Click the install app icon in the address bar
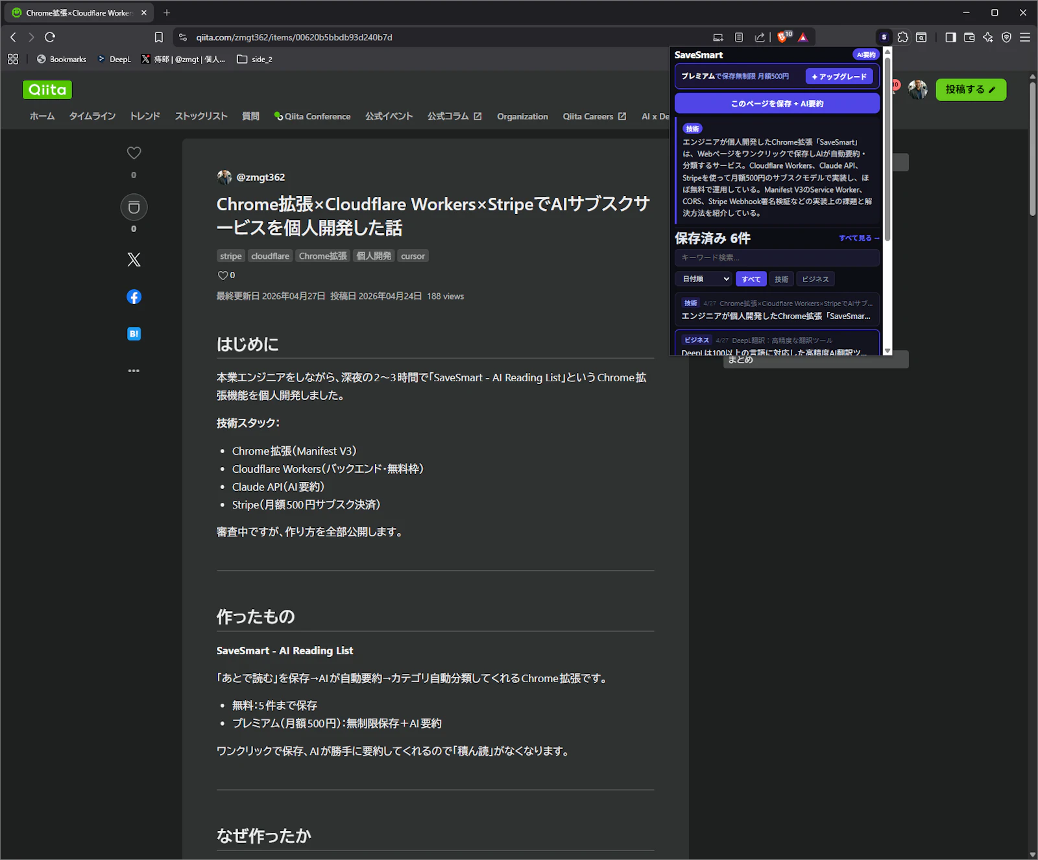 coord(718,37)
